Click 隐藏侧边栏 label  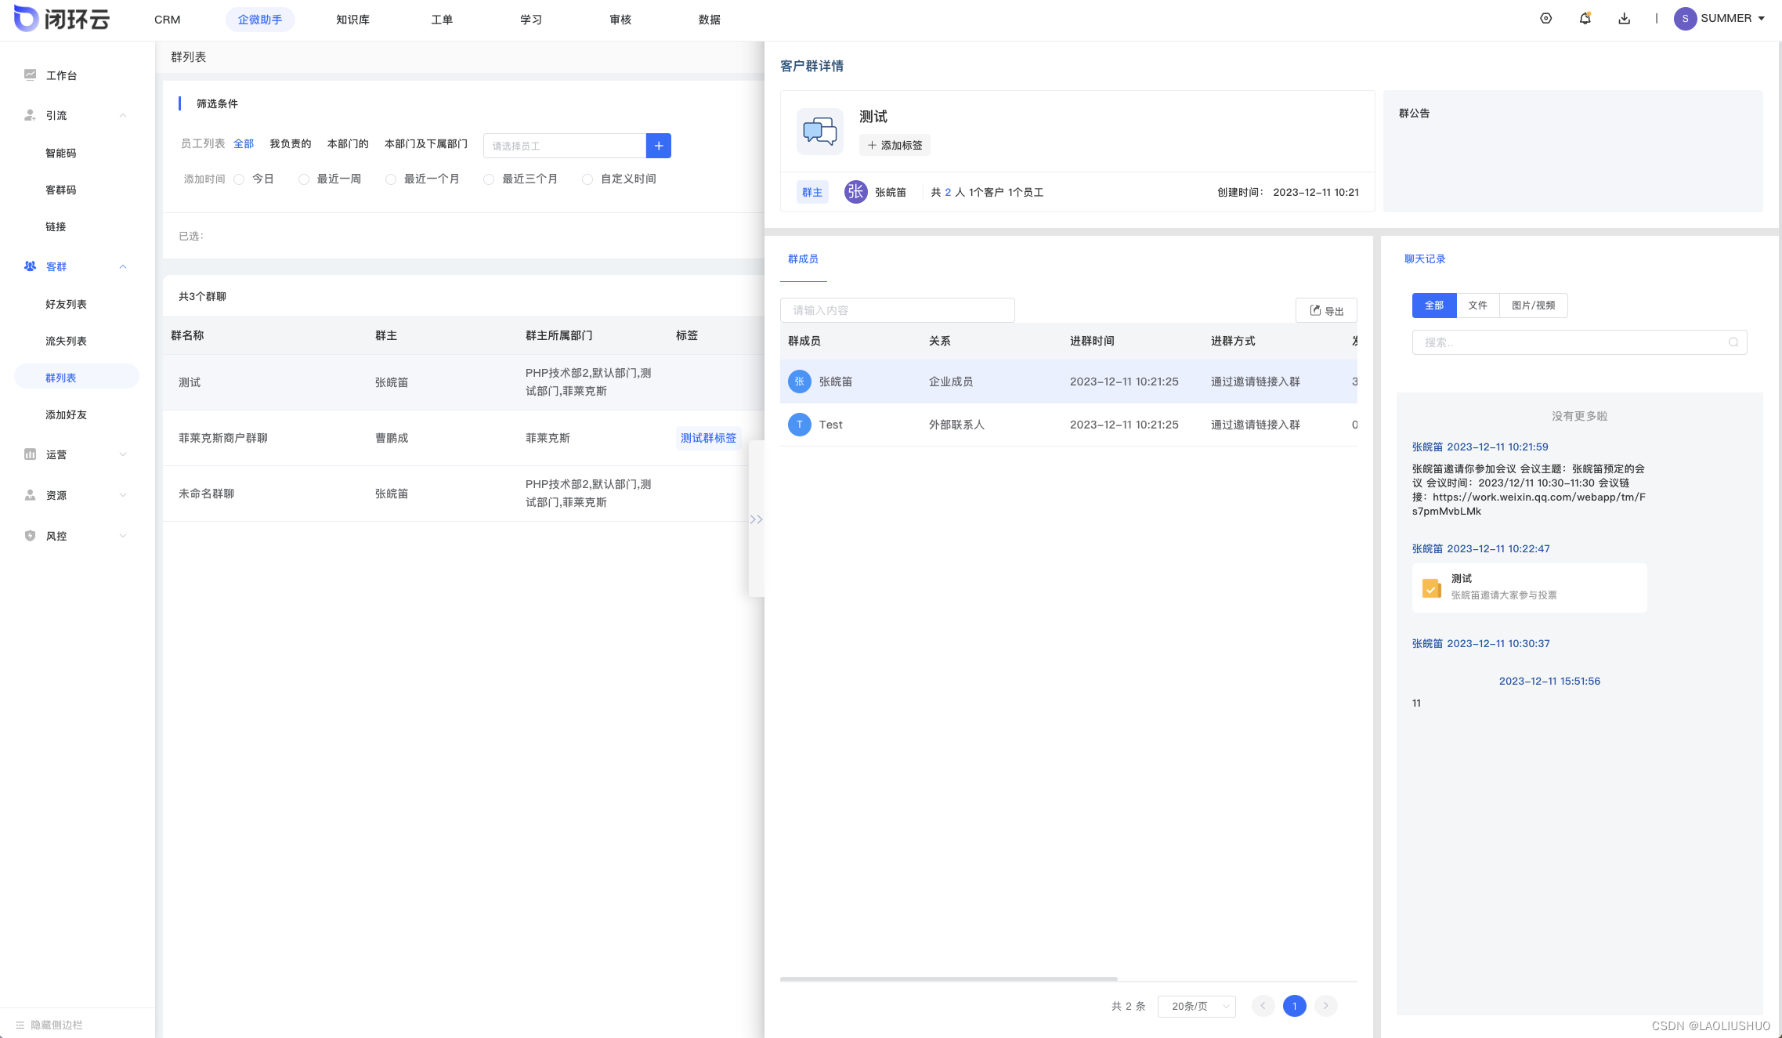(x=56, y=1025)
